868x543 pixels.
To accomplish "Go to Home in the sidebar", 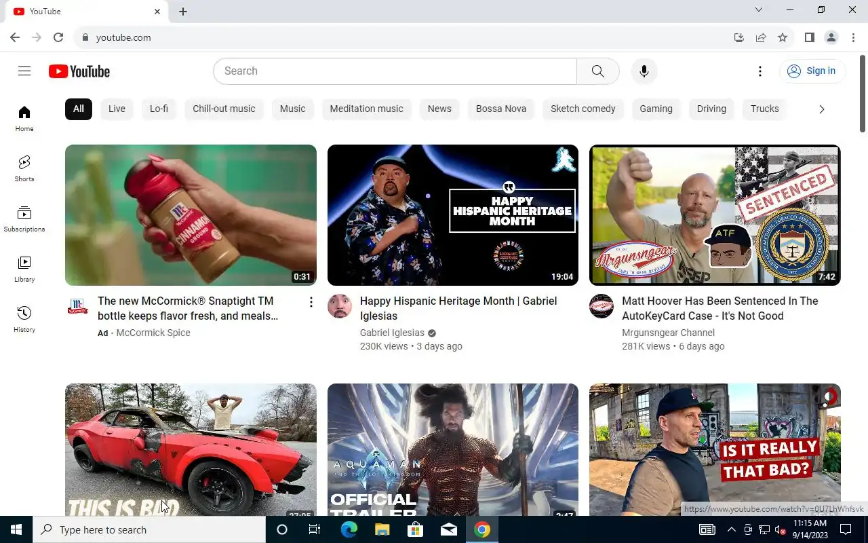I will coord(24,118).
